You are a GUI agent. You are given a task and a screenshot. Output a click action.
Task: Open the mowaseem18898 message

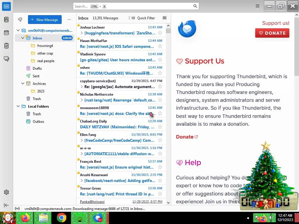pos(121,111)
